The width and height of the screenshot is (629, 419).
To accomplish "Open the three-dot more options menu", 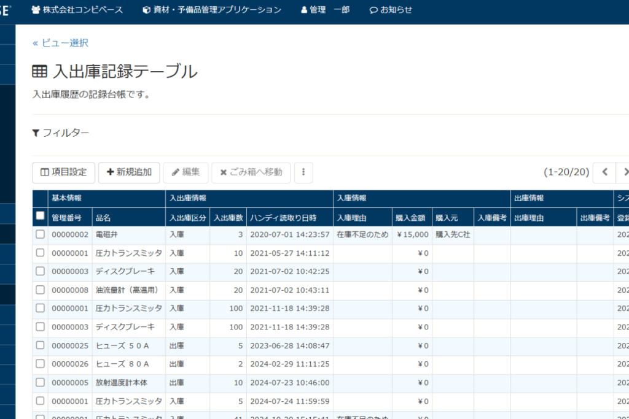I will [x=303, y=172].
